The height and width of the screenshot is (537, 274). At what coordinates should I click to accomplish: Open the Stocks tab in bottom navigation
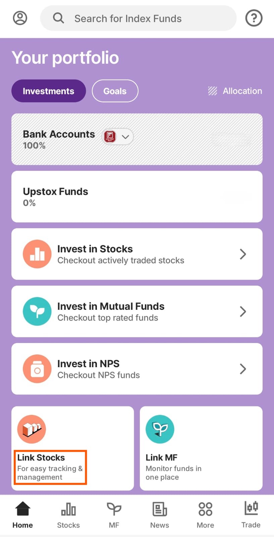pos(68,515)
